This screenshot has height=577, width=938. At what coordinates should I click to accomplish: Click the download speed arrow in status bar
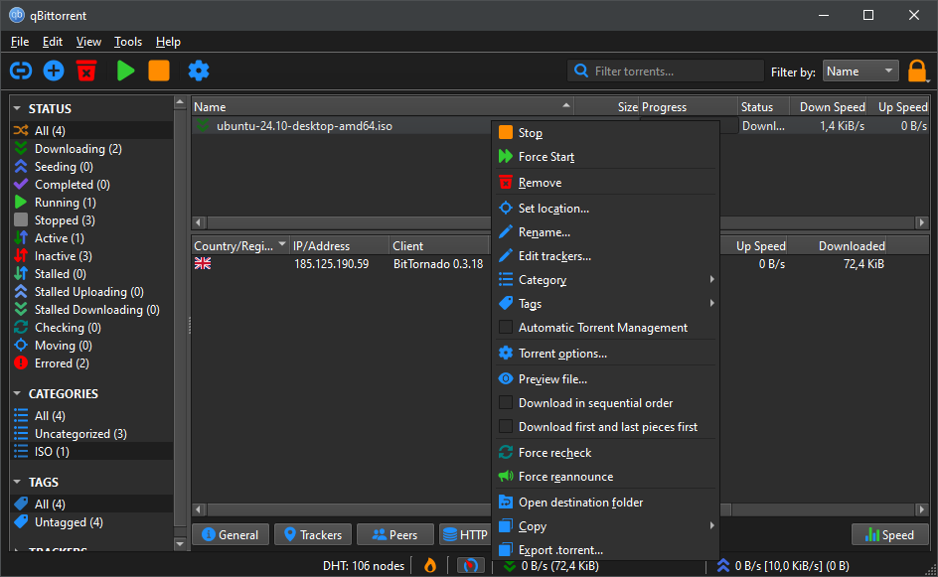(x=509, y=566)
